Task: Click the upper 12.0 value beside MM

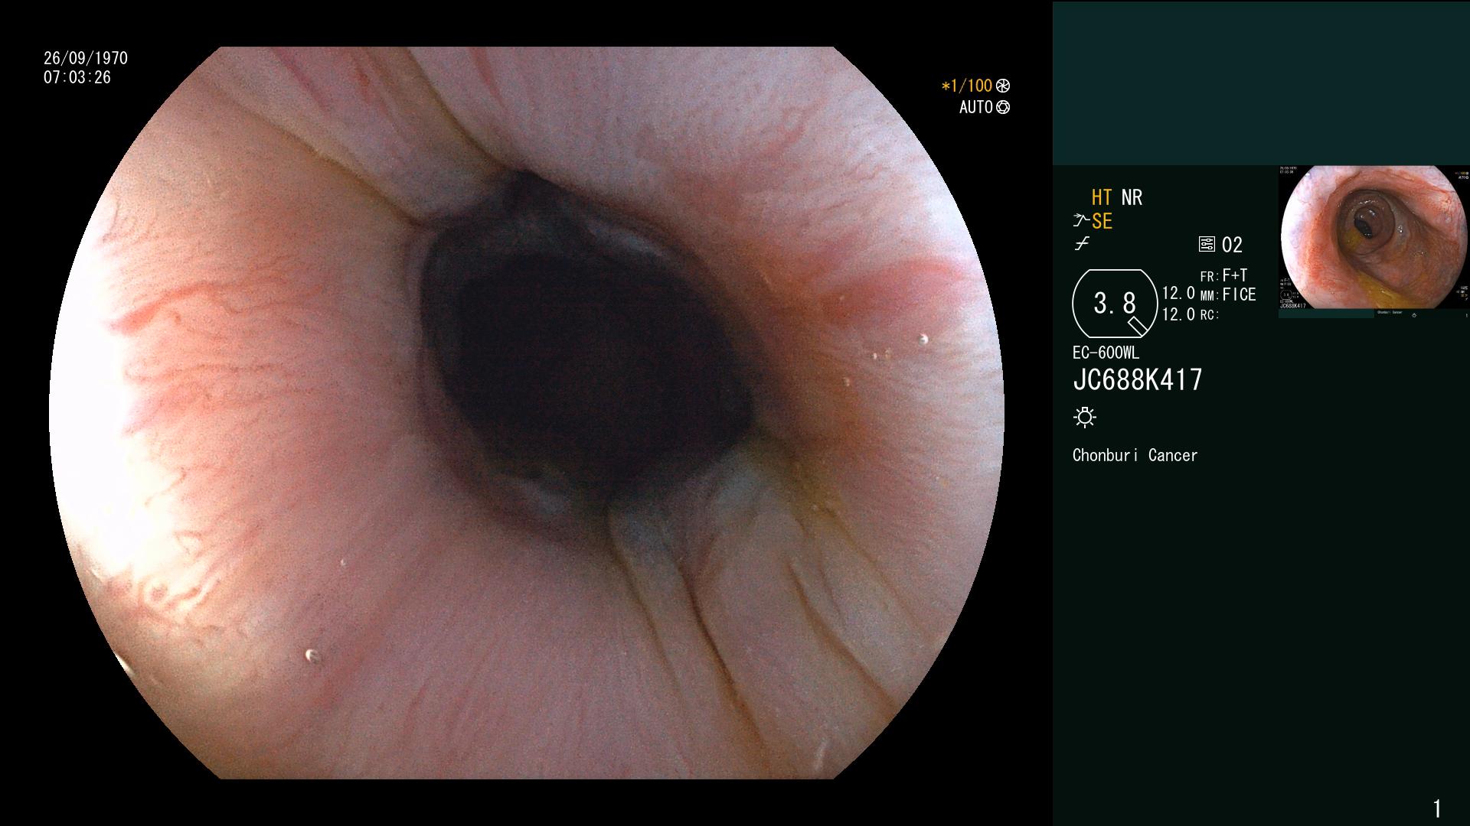Action: coord(1178,294)
